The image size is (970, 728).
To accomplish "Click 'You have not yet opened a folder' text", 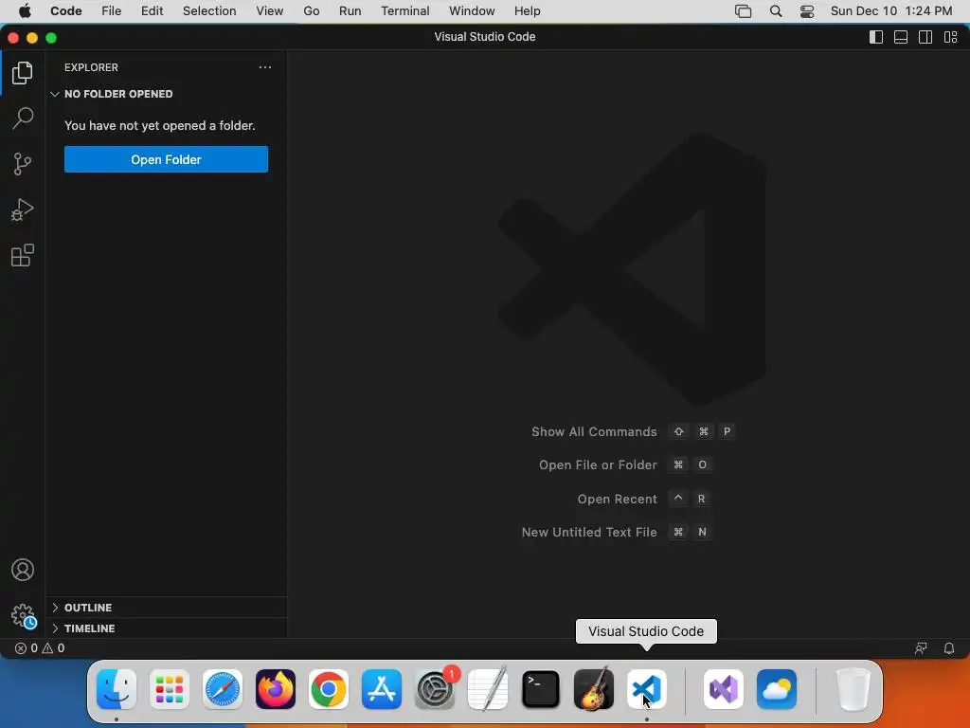I will [159, 126].
